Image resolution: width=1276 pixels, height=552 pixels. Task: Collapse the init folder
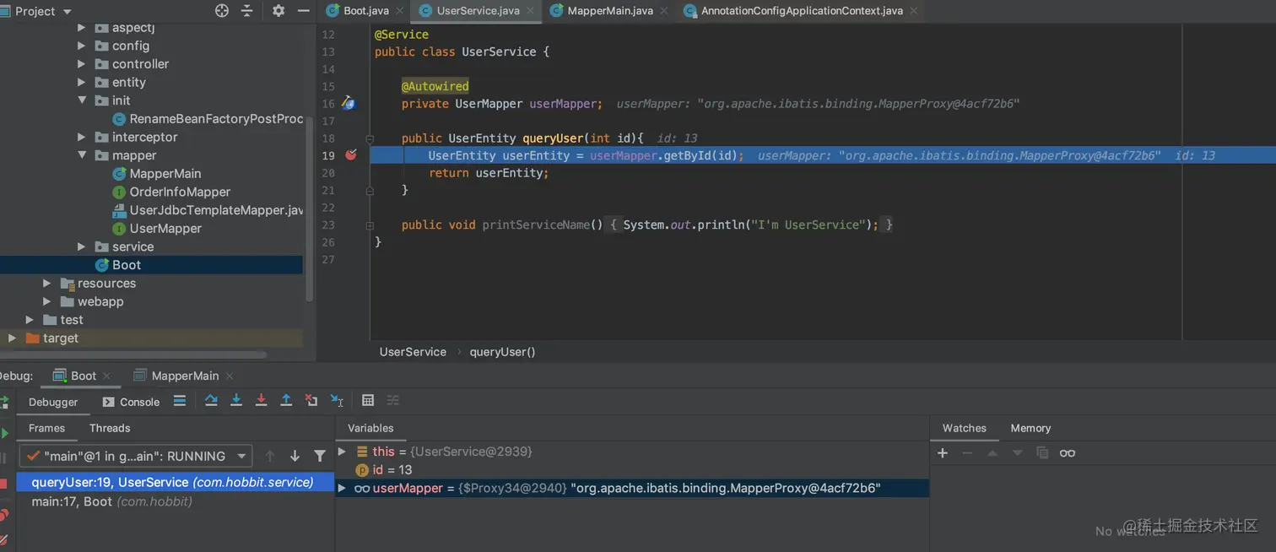tap(82, 100)
